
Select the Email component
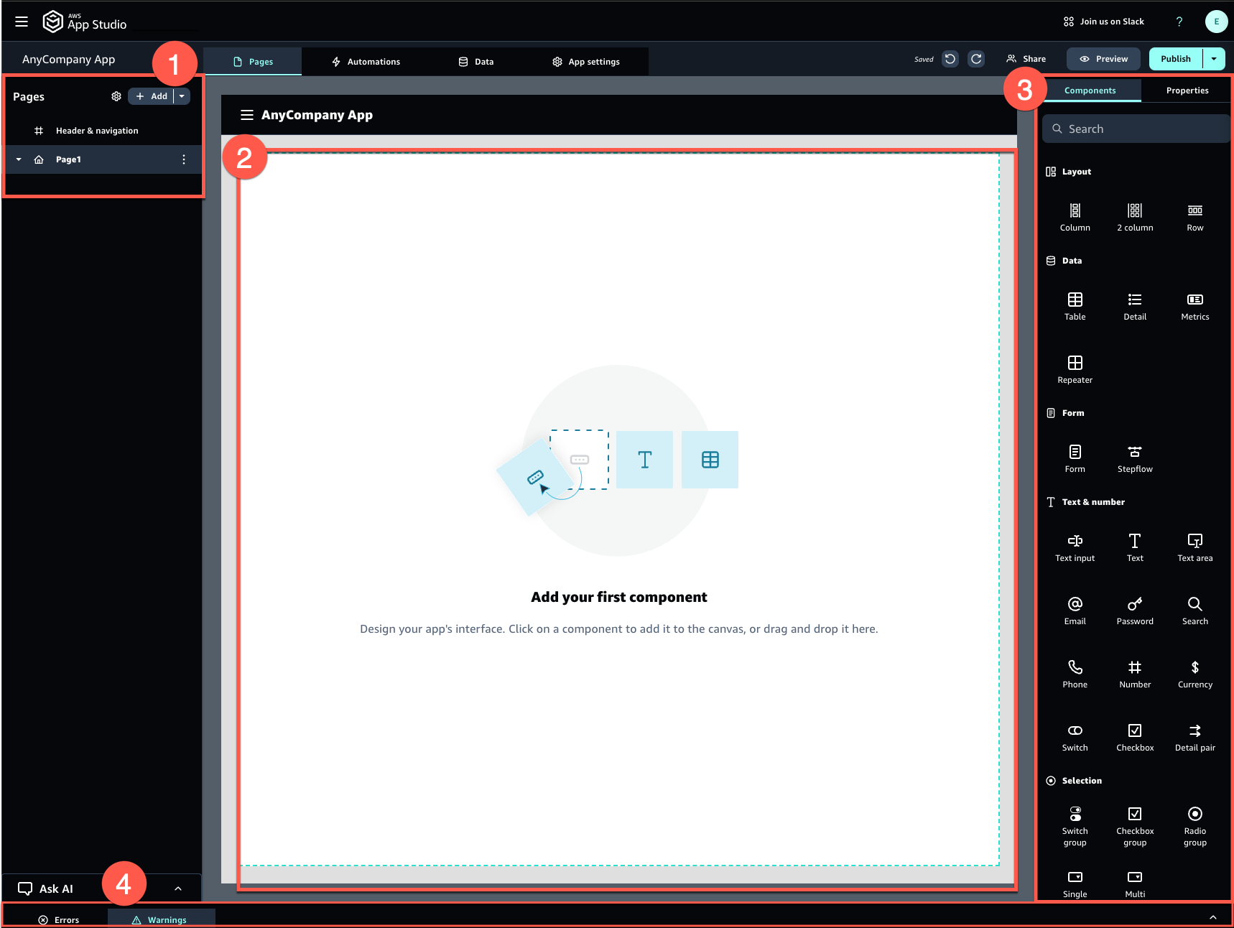point(1075,609)
